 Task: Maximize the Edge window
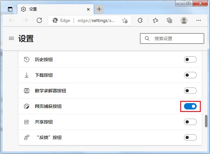[x=188, y=3]
